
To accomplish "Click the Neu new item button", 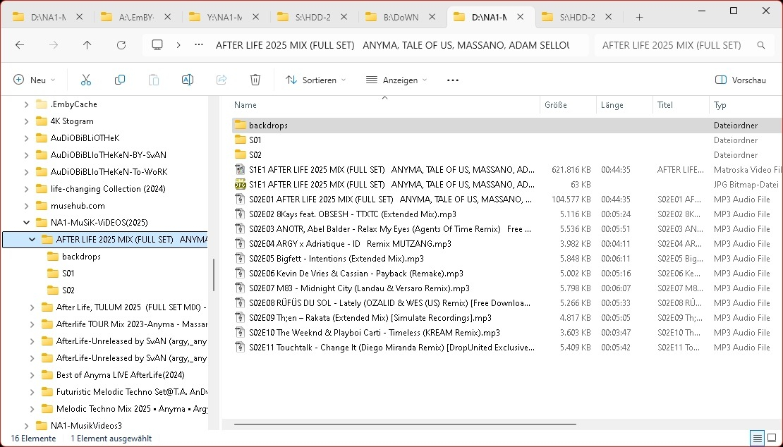I will (x=34, y=80).
